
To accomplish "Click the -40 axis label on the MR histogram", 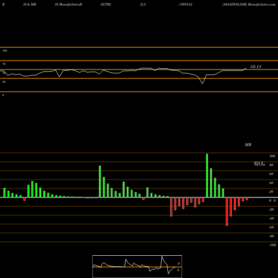I will 271,219.
